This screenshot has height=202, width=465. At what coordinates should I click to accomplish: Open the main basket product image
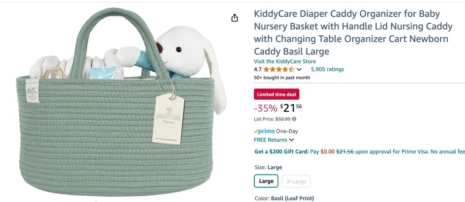coord(116,107)
